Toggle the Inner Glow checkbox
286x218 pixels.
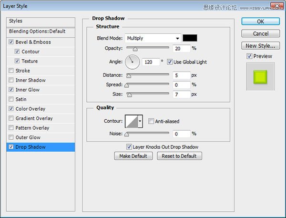(x=11, y=90)
